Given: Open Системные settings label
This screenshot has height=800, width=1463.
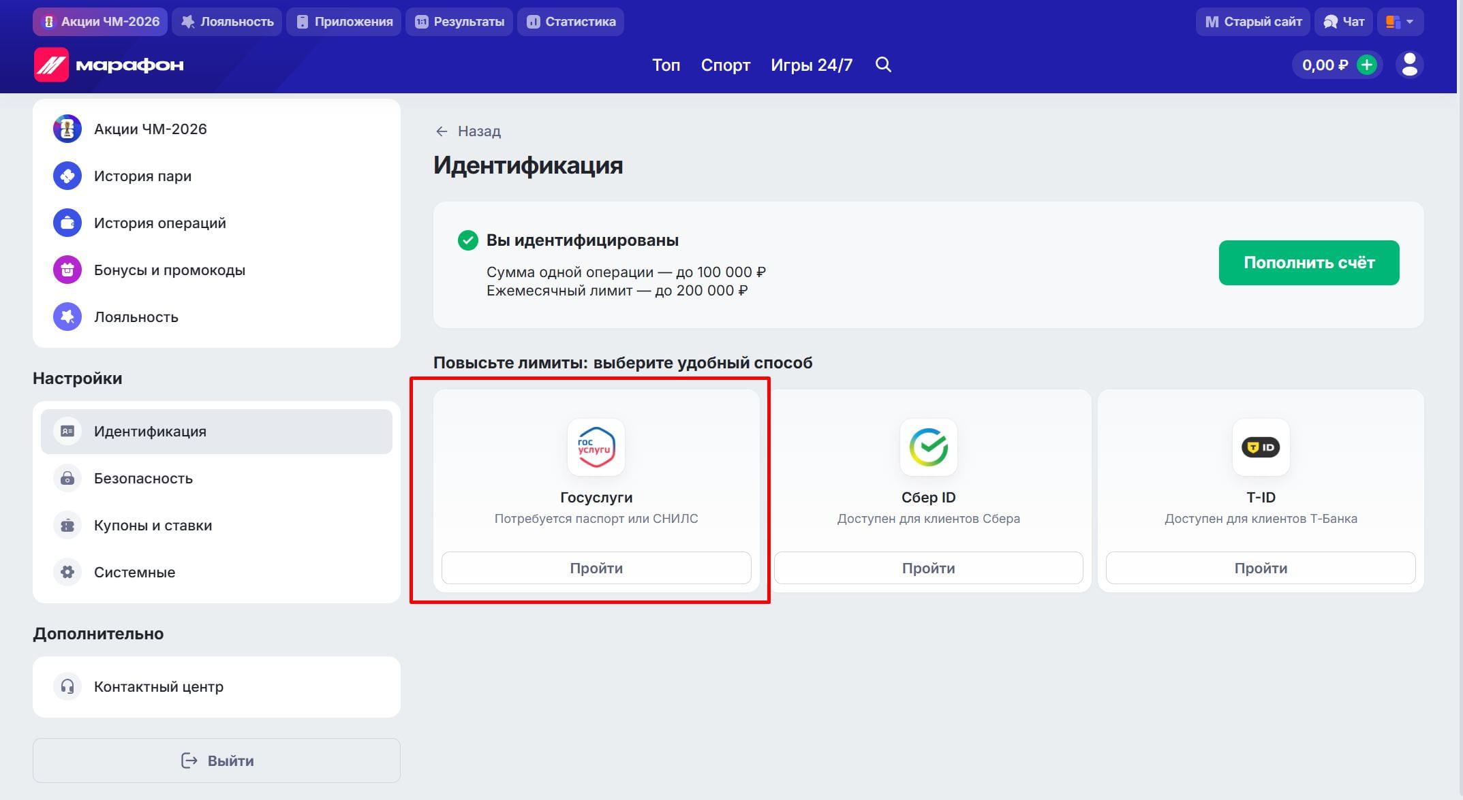Looking at the screenshot, I should click(x=134, y=573).
